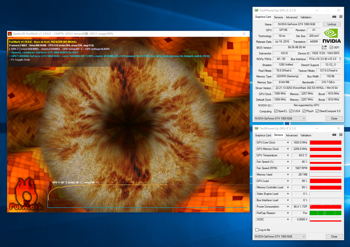This screenshot has width=350, height=247.
Task: Click the GPU-Z app icon in top window title
Action: pyautogui.click(x=256, y=10)
